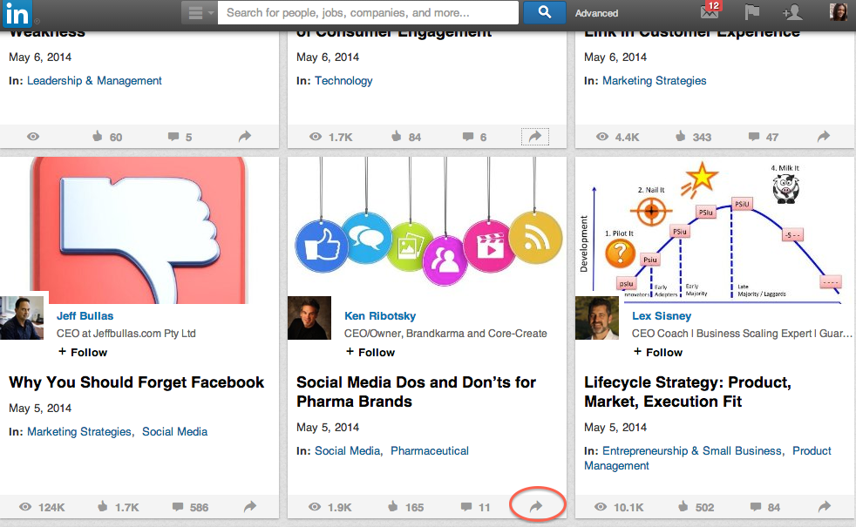The image size is (856, 527).
Task: Open the Pharmaceutical channel link
Action: click(430, 451)
